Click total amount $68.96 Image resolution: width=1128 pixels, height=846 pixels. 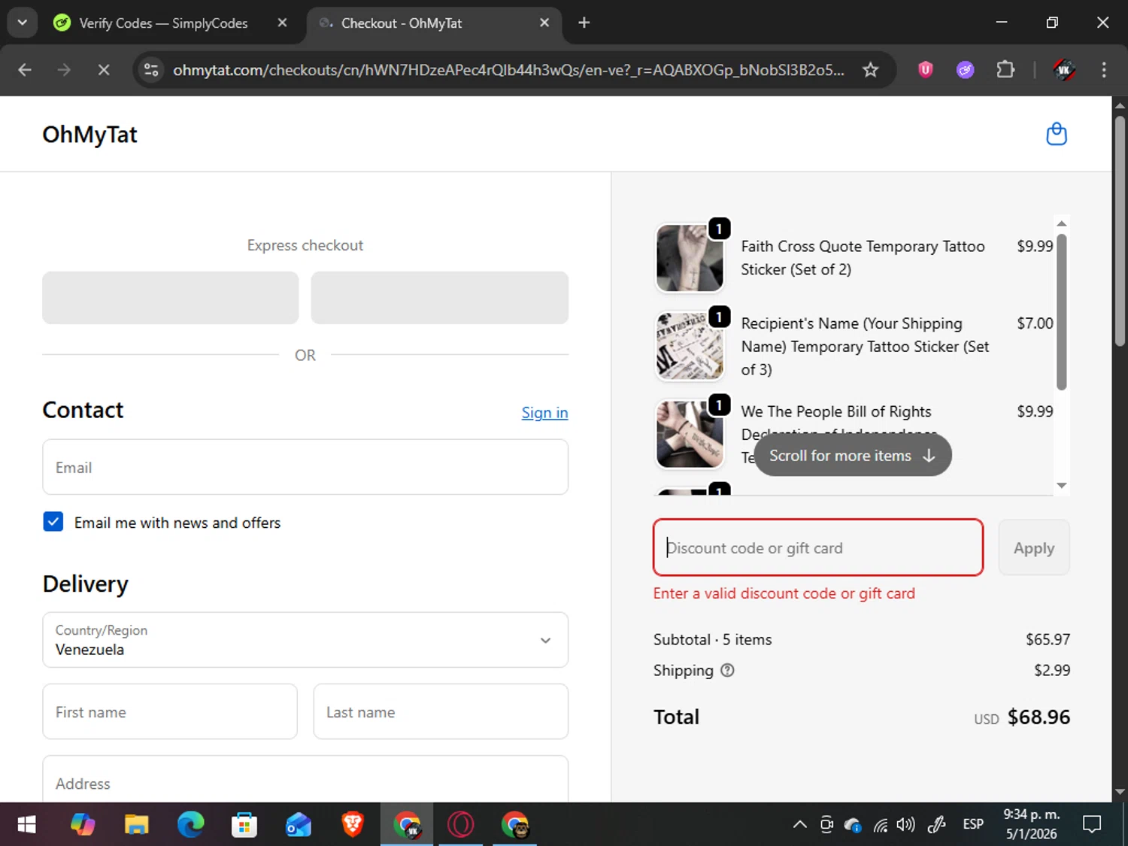point(1039,717)
